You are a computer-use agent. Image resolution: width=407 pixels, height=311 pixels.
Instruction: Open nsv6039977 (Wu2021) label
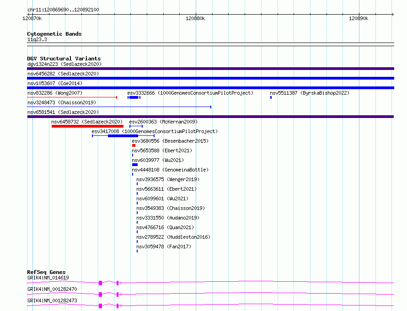click(x=158, y=160)
